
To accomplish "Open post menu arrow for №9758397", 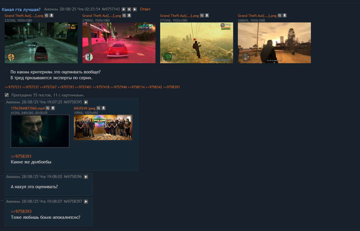I will coord(86,202).
